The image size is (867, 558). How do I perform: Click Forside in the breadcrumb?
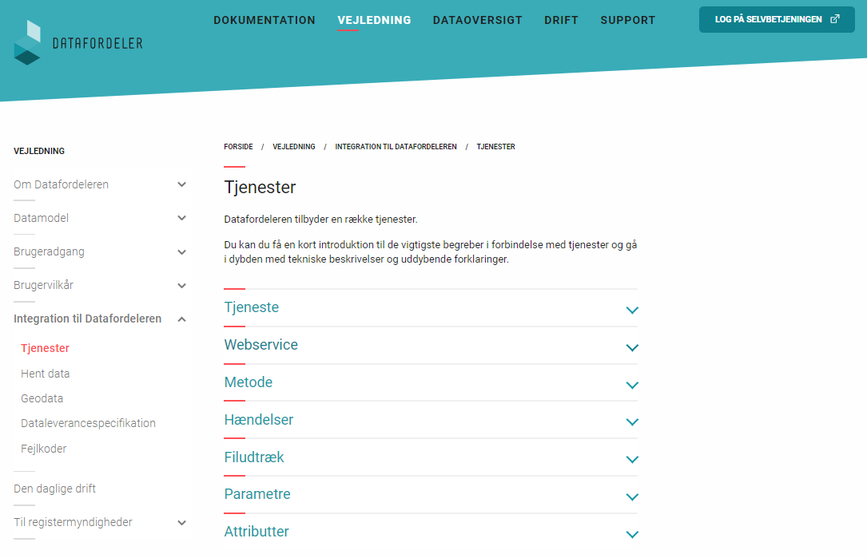pyautogui.click(x=238, y=146)
